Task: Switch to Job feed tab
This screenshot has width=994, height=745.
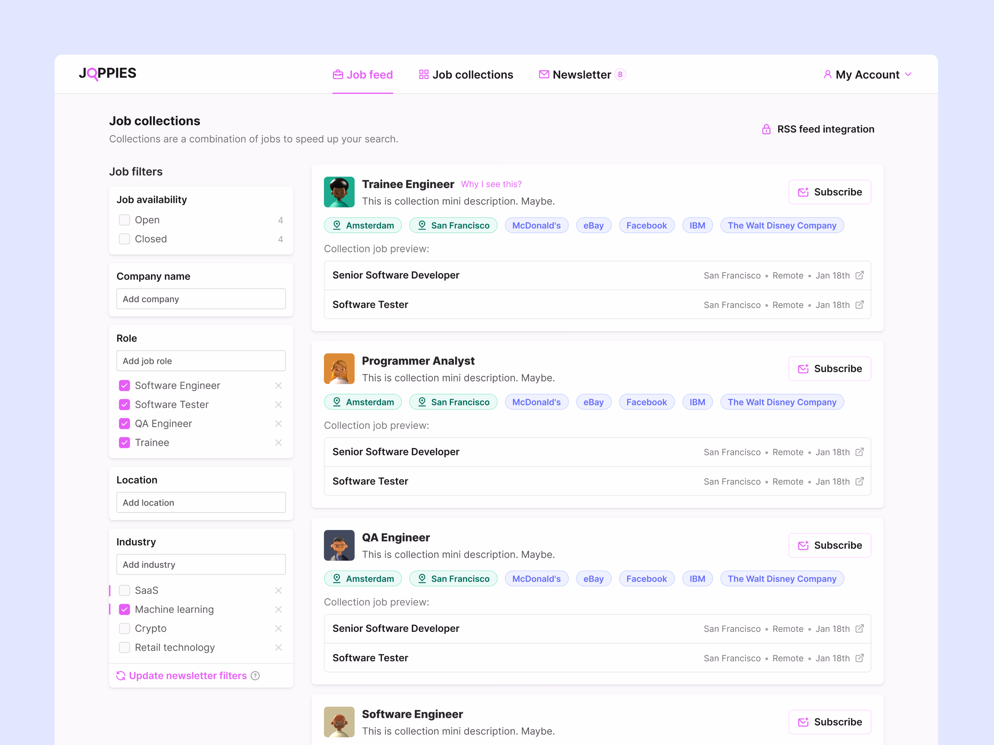Action: click(x=362, y=74)
